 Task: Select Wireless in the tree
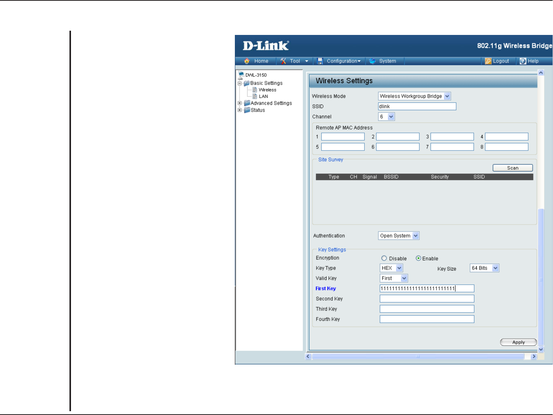pyautogui.click(x=267, y=90)
